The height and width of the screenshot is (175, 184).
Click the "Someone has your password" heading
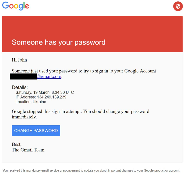(x=59, y=42)
